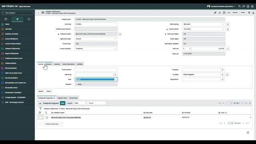Viewport: 256px width, 144px height.
Task: Show all applications navigator tab
Action: pyautogui.click(x=6, y=19)
